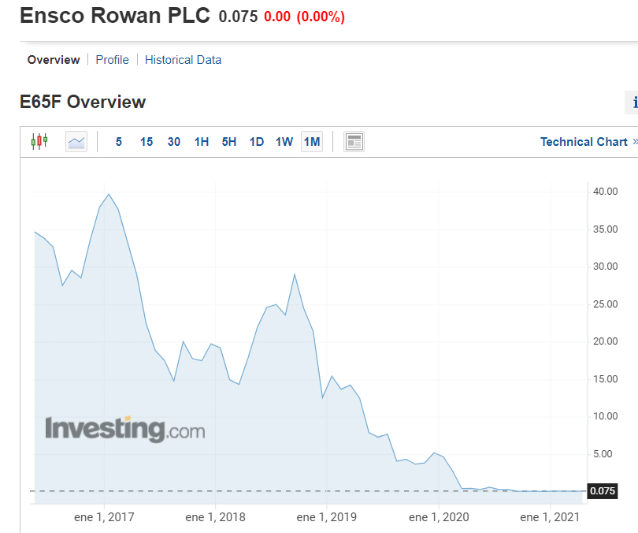
Task: Set chart interval to 15 minutes
Action: [x=147, y=142]
